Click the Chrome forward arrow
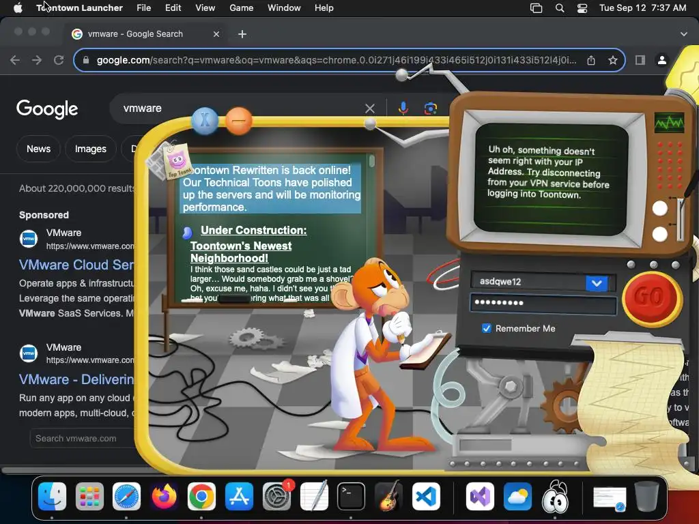Image resolution: width=699 pixels, height=524 pixels. click(x=37, y=60)
